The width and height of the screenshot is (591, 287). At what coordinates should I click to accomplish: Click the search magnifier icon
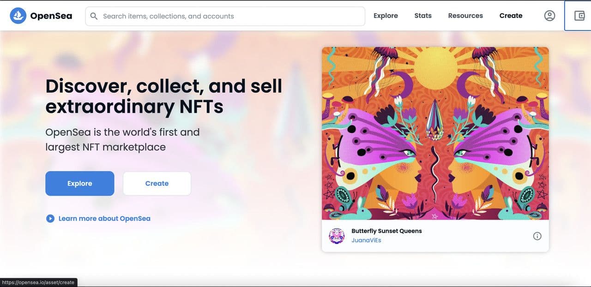click(94, 16)
